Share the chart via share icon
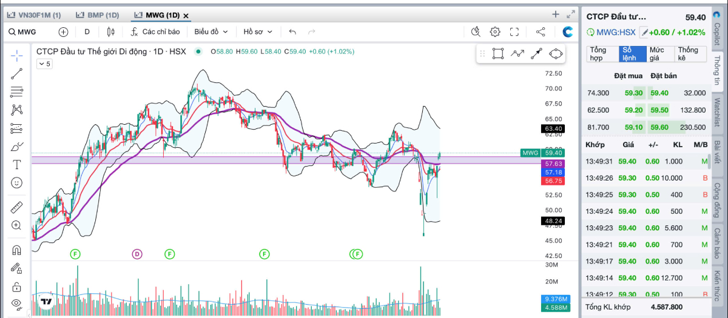This screenshot has height=318, width=728. coord(541,31)
